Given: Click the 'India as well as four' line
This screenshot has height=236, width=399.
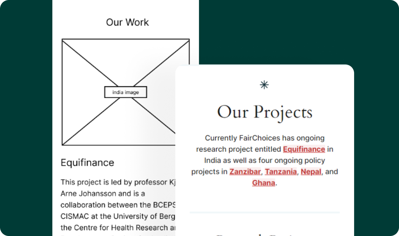Looking at the screenshot, I should click(265, 160).
